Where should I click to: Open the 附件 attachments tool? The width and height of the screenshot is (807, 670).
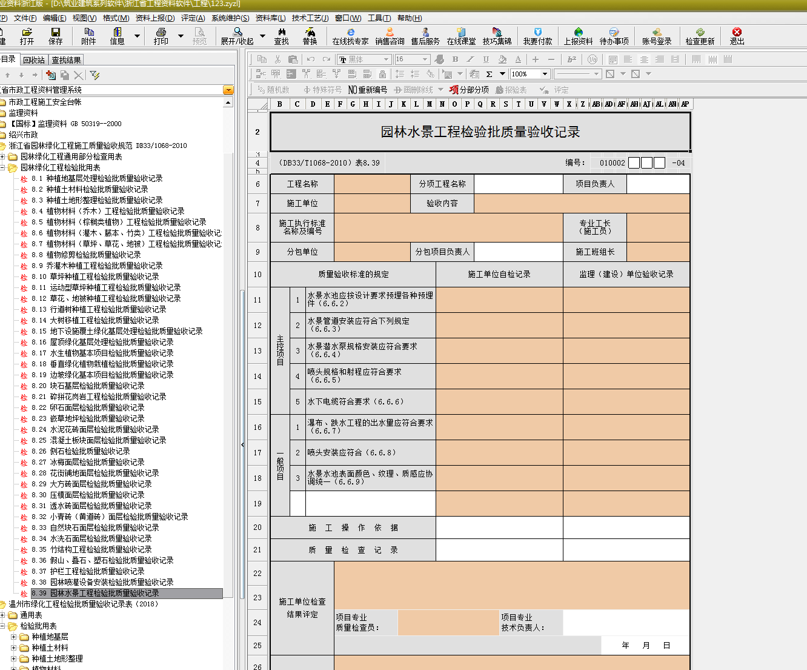click(88, 36)
